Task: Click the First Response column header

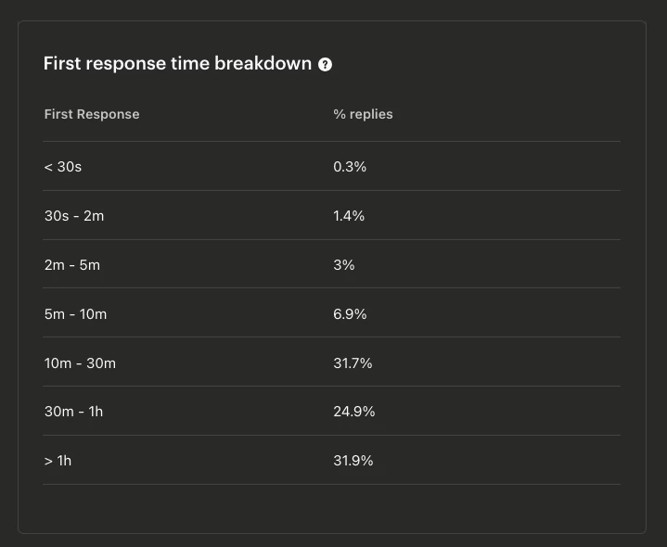Action: point(92,114)
